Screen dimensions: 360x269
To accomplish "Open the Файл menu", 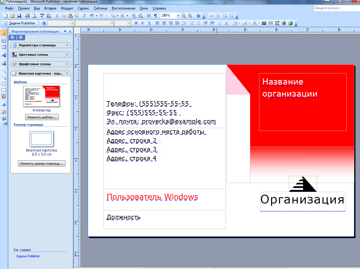I will [9, 8].
